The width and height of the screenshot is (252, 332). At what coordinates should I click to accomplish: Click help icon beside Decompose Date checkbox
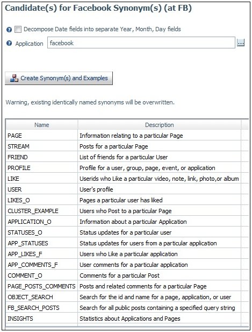click(9, 30)
